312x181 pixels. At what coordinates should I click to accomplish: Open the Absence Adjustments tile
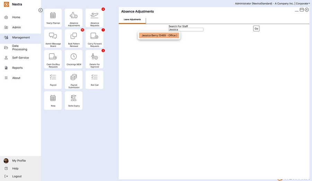click(x=73, y=18)
